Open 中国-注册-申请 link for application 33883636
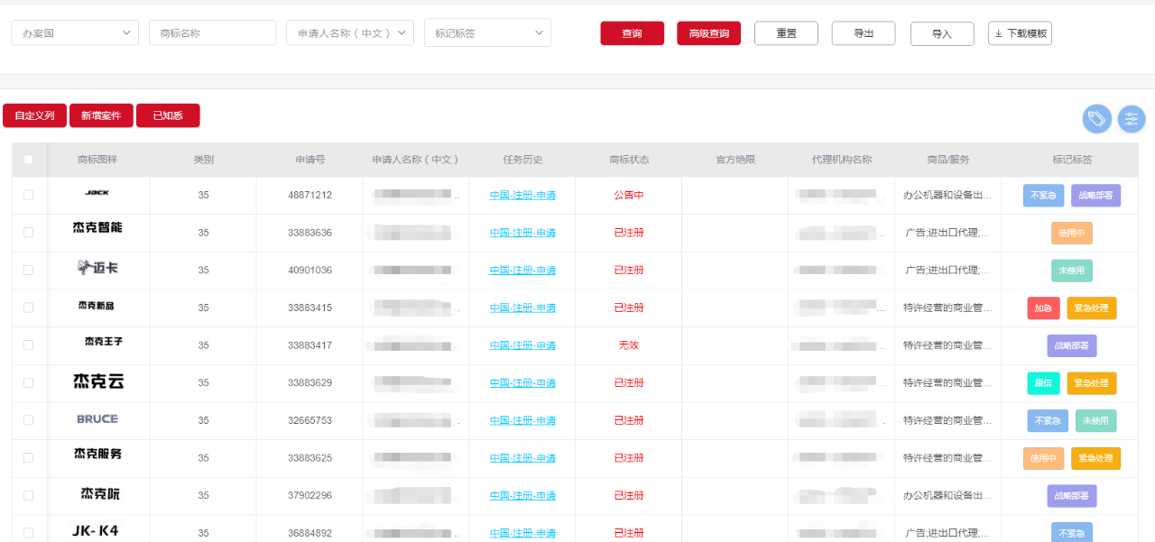Viewport: 1155px width, 542px height. coord(522,233)
